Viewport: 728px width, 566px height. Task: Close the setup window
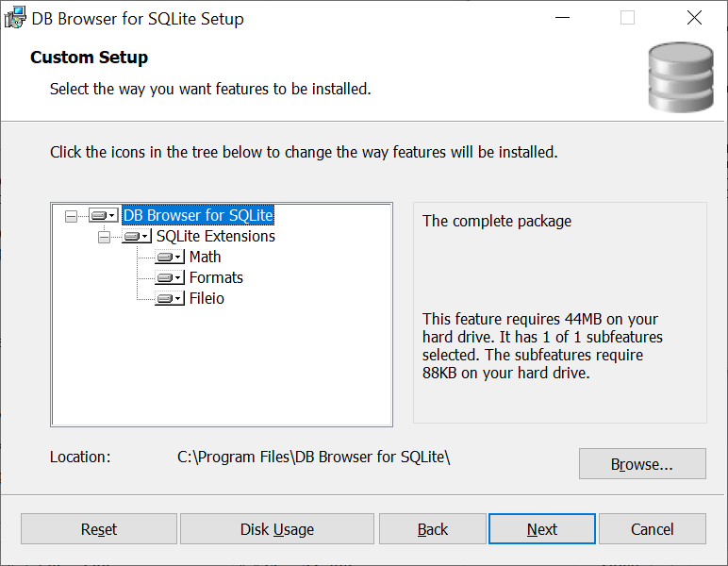694,18
